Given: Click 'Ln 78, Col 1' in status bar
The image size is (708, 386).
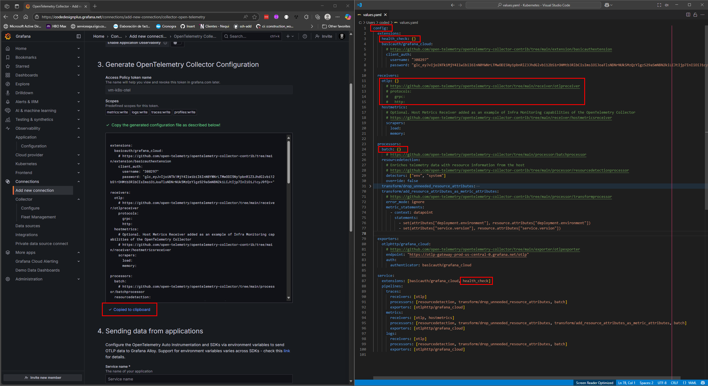Looking at the screenshot, I should [x=627, y=383].
